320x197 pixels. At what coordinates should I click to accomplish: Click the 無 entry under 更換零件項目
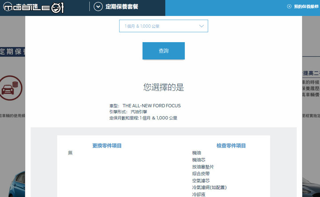pos(70,153)
